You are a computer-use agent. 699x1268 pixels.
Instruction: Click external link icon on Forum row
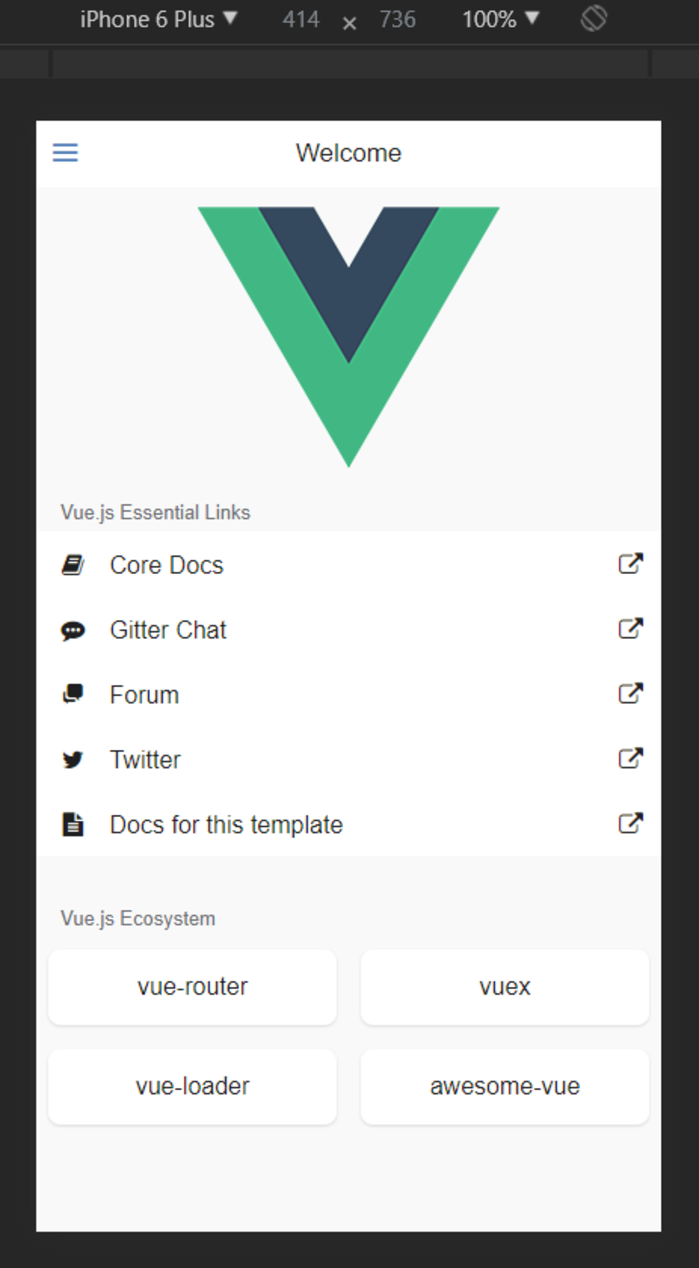[630, 693]
